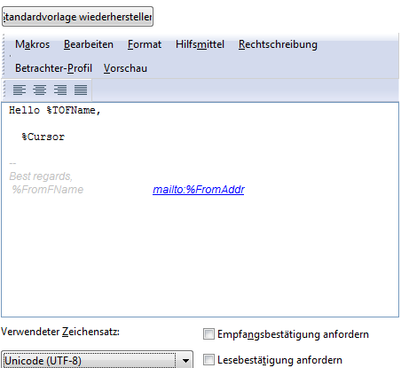The width and height of the screenshot is (401, 368).
Task: Click the Hello %TOFName greeting line
Action: tap(55, 111)
